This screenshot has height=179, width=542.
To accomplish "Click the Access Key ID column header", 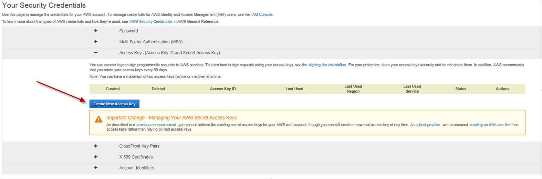I will (223, 89).
